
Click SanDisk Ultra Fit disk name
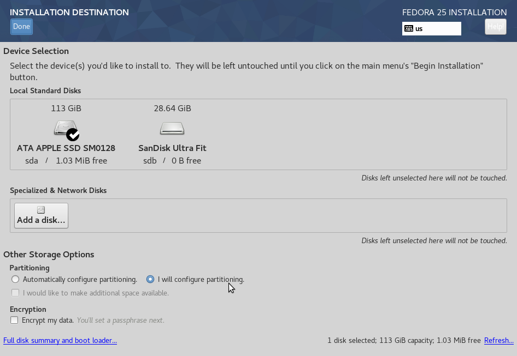[173, 148]
